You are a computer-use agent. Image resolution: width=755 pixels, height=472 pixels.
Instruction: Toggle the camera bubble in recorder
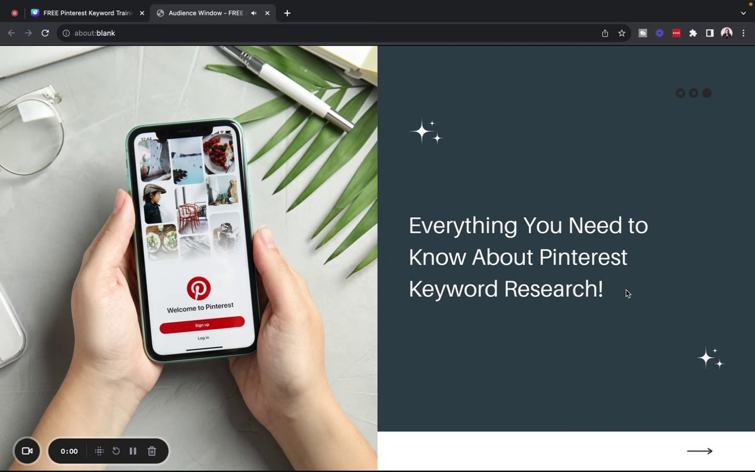[27, 451]
